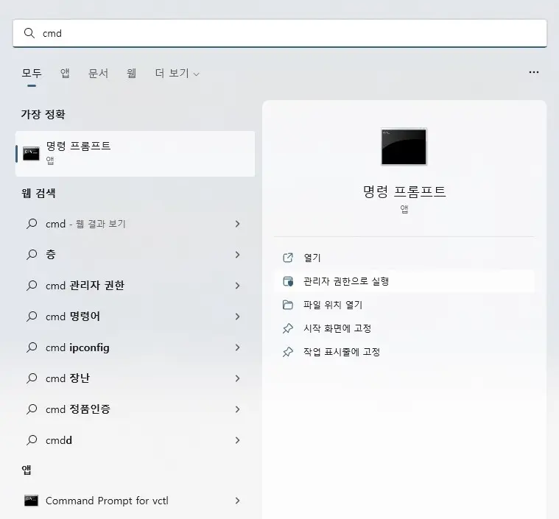Choose 관리자 권한으로 실행
The width and height of the screenshot is (559, 519).
(404, 281)
